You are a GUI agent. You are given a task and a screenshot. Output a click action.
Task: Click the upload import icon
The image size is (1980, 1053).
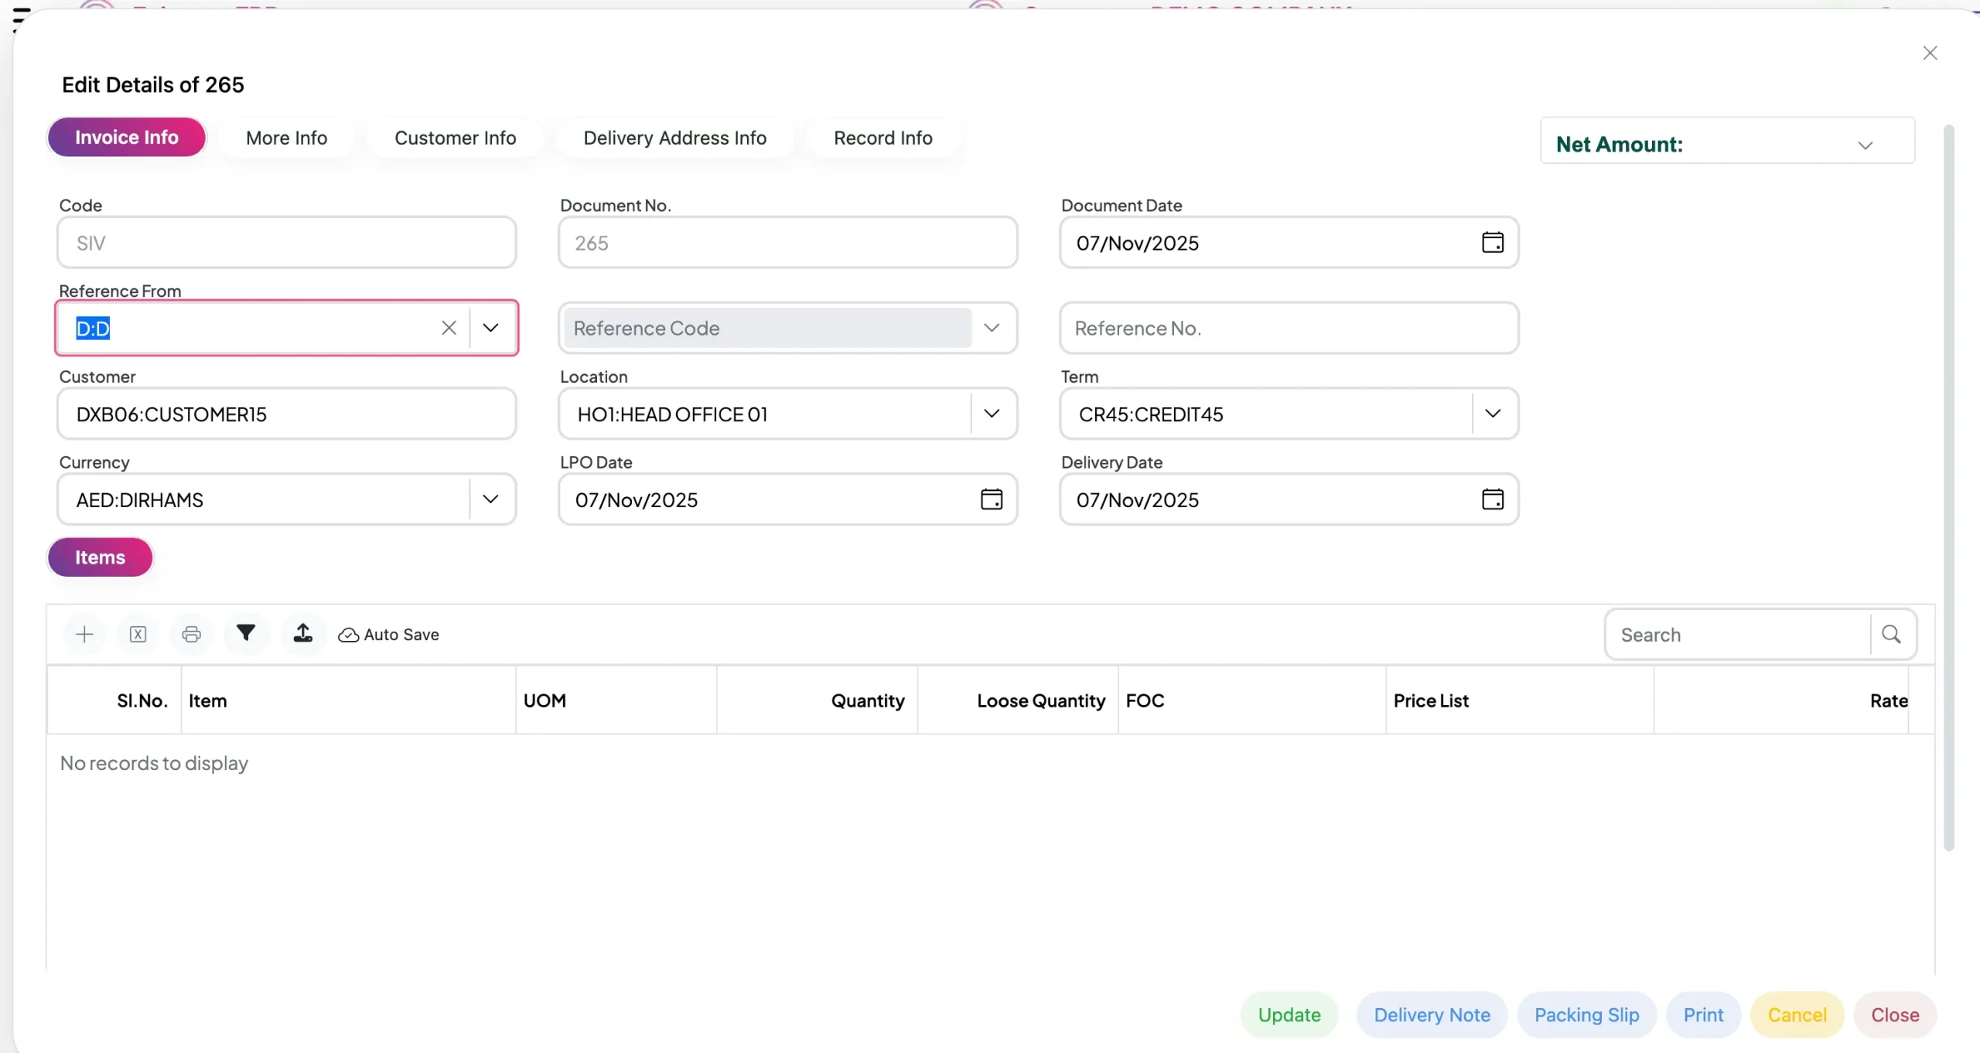[x=302, y=633]
